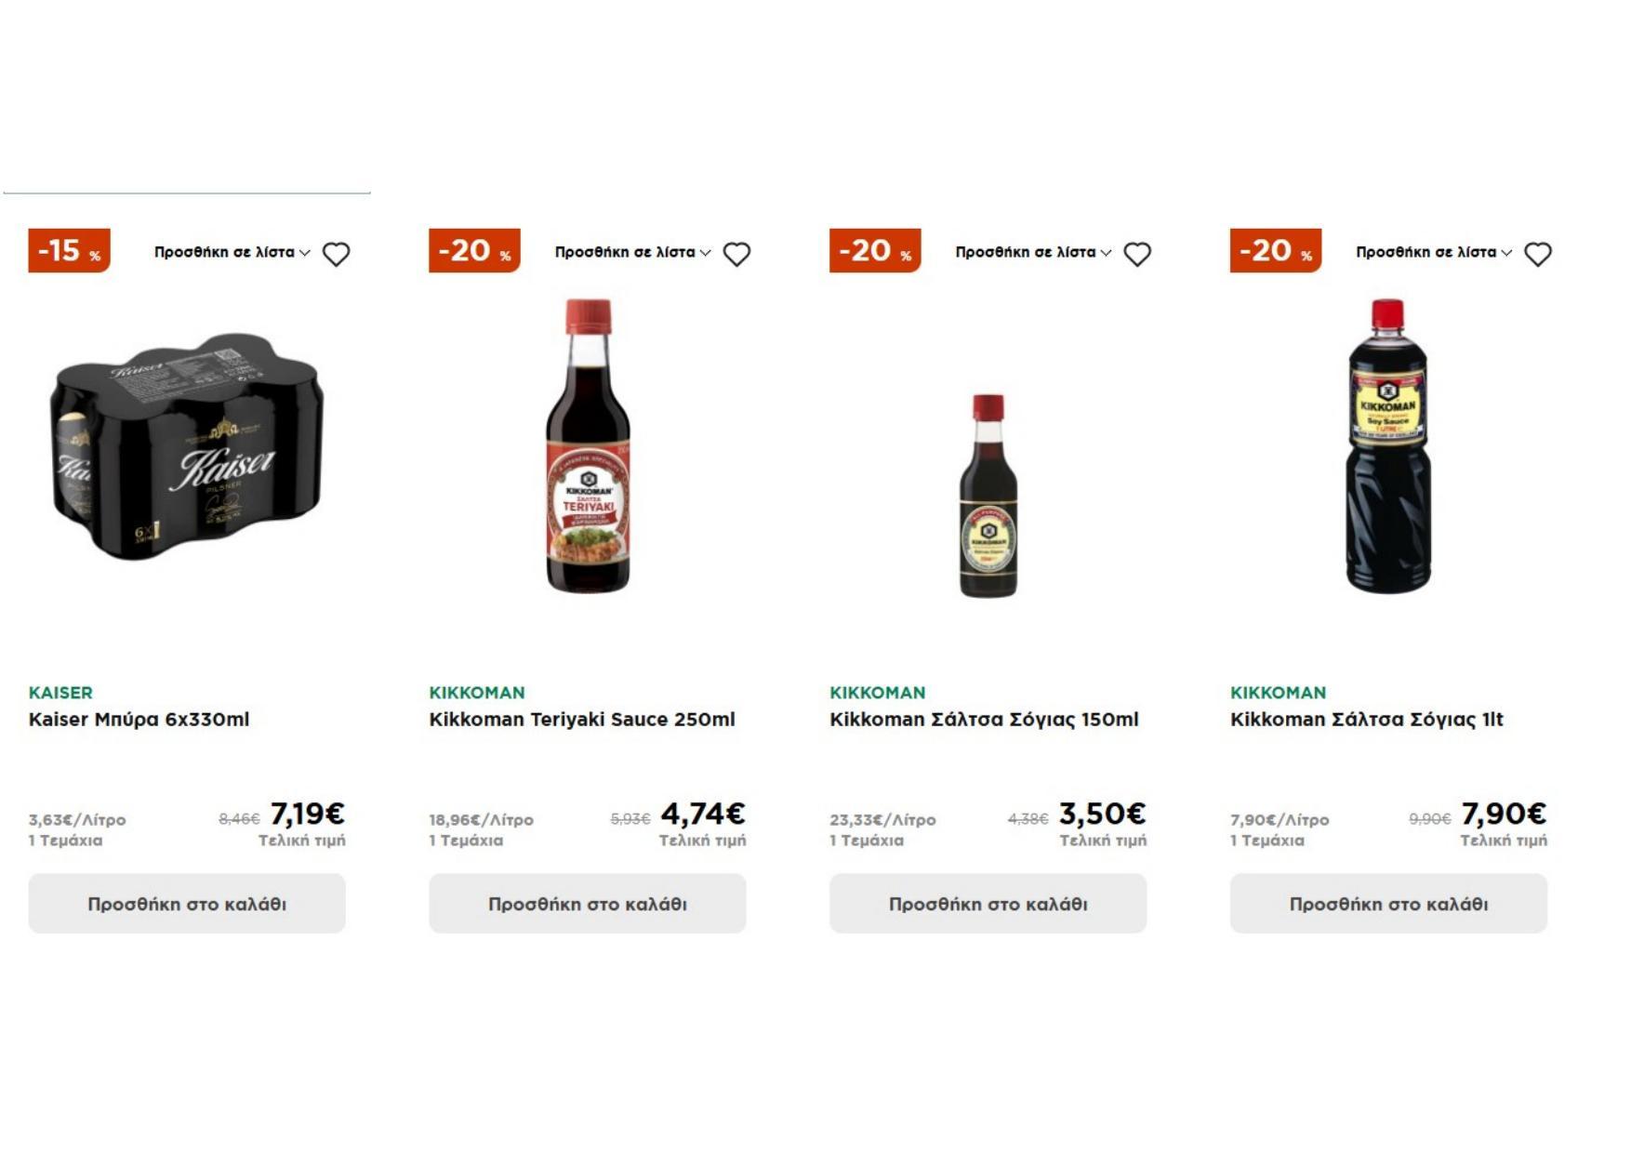
Task: Toggle wishlist heart for Kikkoman 150ml soy sauce
Action: (1137, 254)
